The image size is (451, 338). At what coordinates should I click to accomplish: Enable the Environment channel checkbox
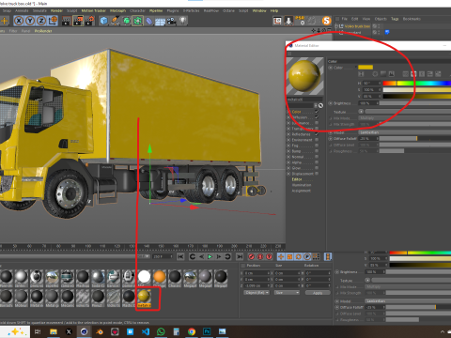tap(317, 140)
